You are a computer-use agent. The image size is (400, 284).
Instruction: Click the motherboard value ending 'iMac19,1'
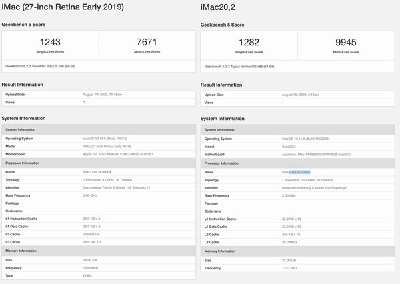(x=118, y=154)
